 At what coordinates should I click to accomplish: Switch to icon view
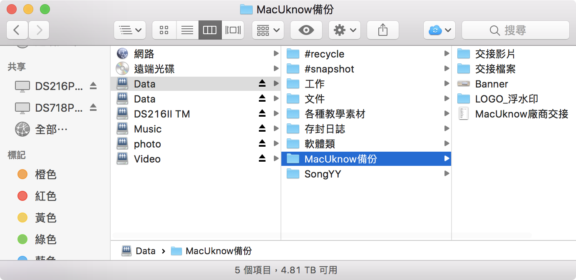pos(164,30)
